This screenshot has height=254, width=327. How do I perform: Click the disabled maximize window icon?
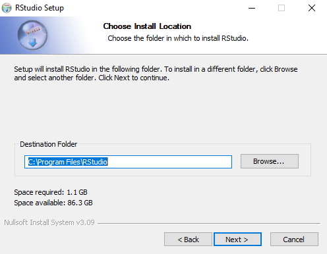[x=282, y=8]
